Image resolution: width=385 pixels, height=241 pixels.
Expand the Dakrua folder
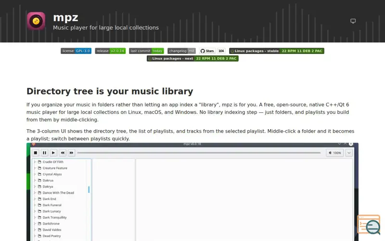click(x=35, y=180)
